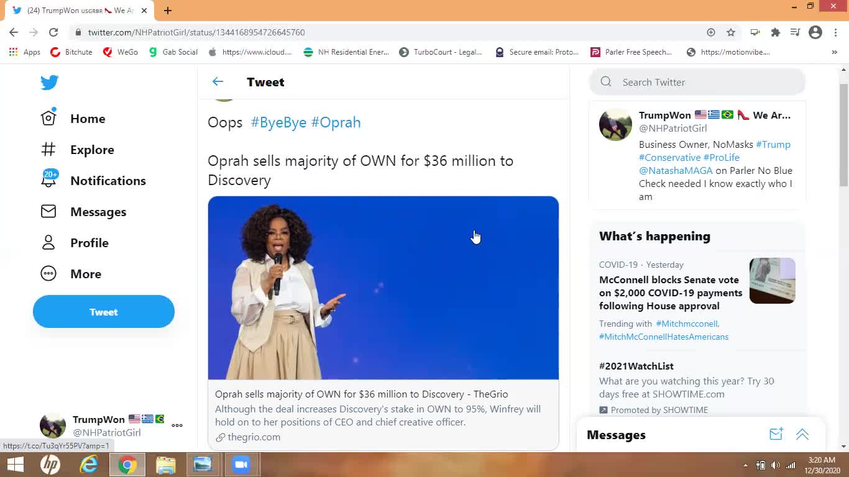This screenshot has width=849, height=477.
Task: Bookmark this page star icon
Action: point(731,32)
